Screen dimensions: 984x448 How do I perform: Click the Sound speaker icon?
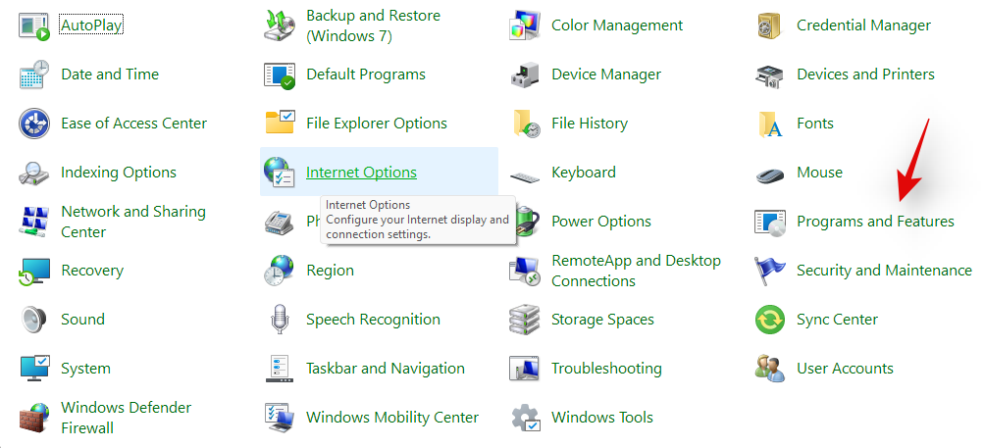[34, 320]
